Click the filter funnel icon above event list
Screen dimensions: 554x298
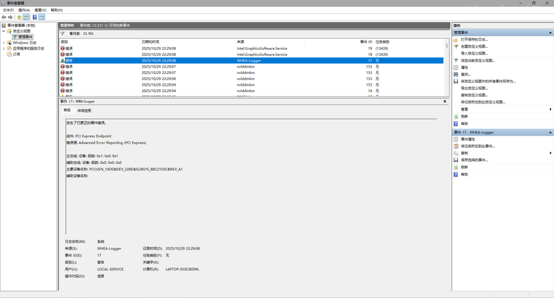pos(64,32)
